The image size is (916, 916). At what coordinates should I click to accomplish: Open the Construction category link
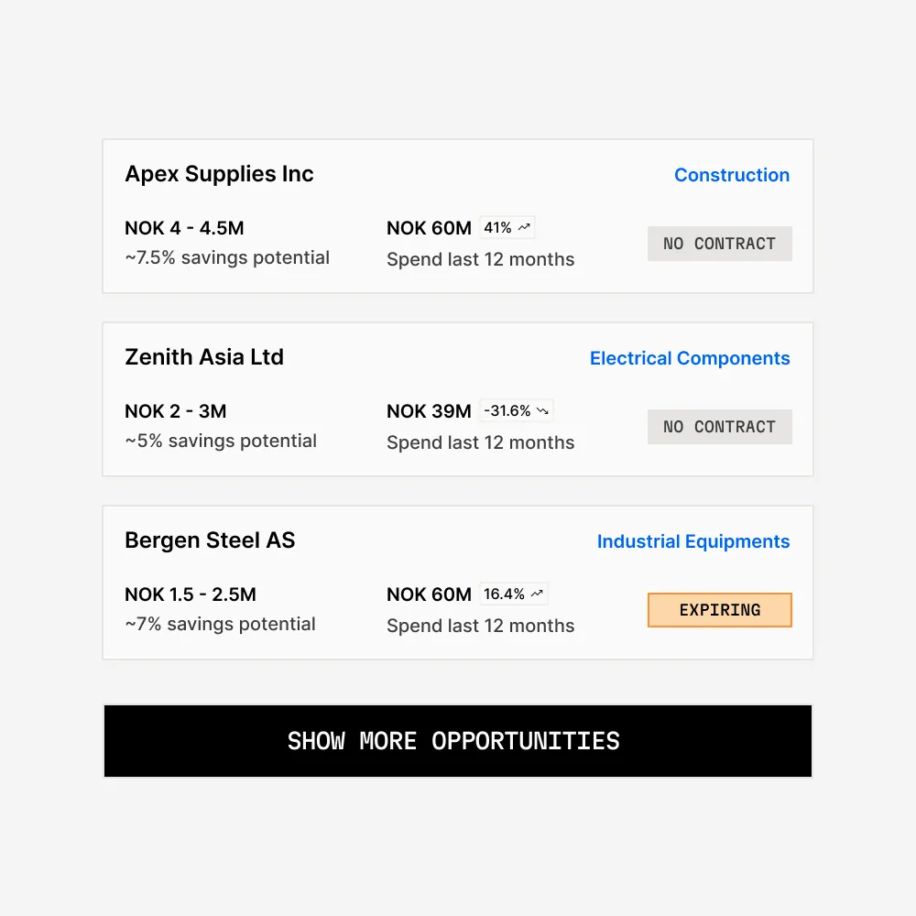(x=731, y=175)
